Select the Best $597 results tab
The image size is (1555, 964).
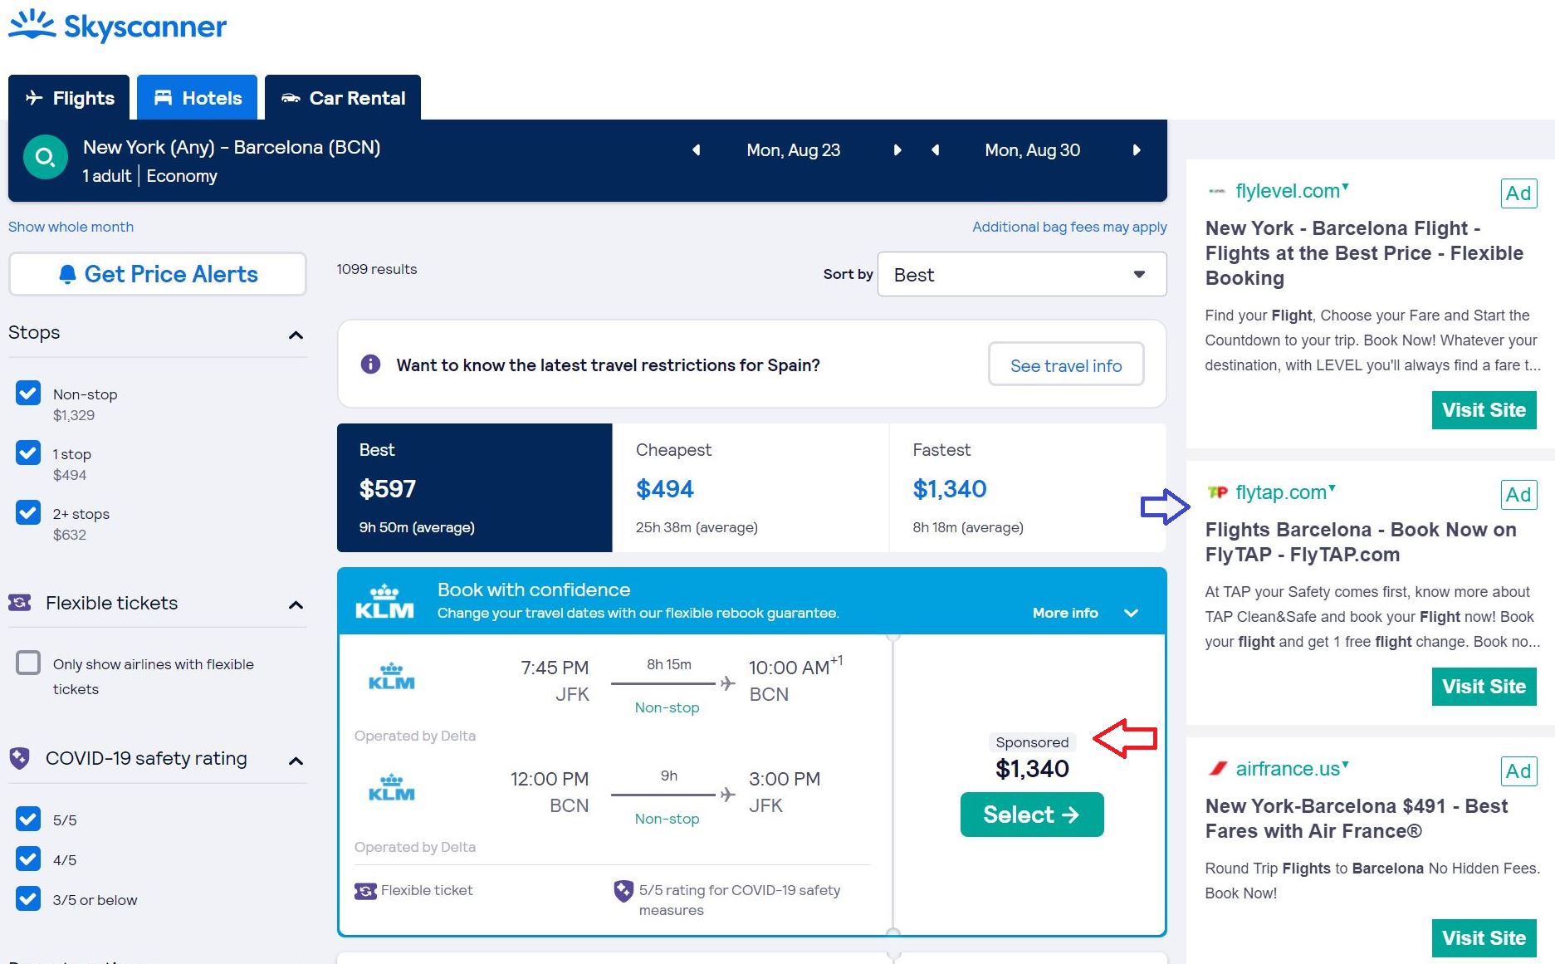[475, 488]
